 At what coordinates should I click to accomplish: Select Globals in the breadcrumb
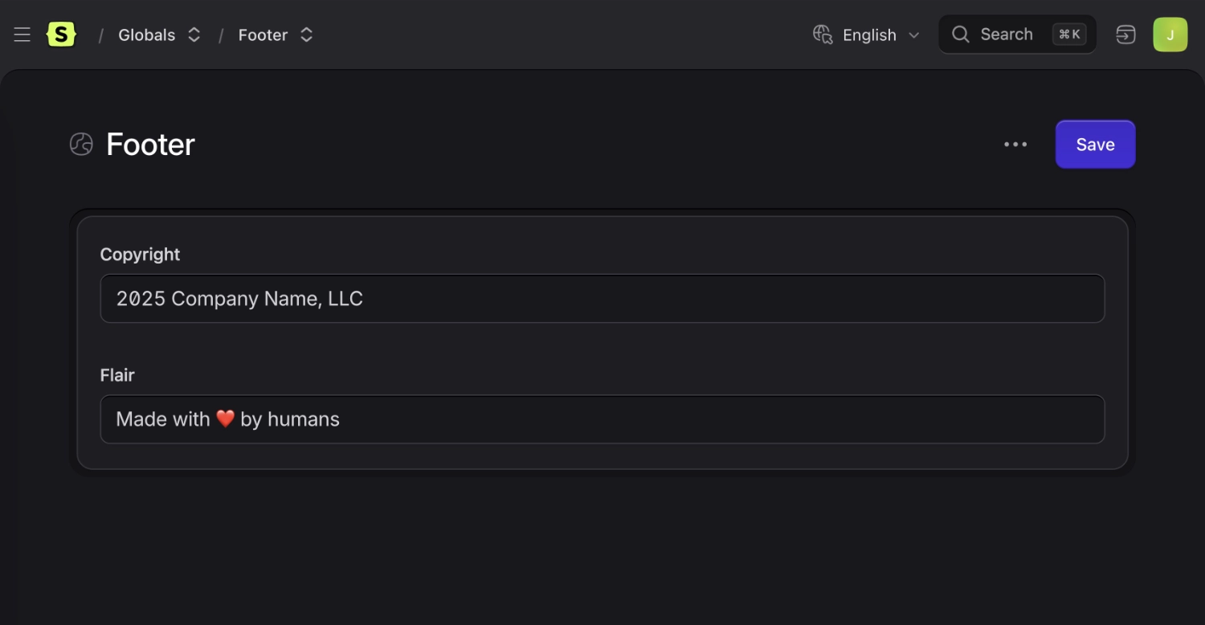(146, 35)
